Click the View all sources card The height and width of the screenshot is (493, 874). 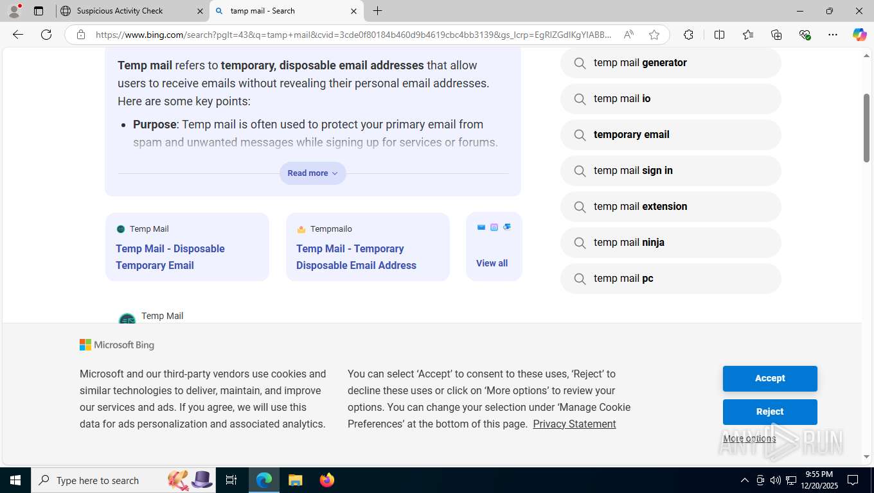(x=494, y=246)
